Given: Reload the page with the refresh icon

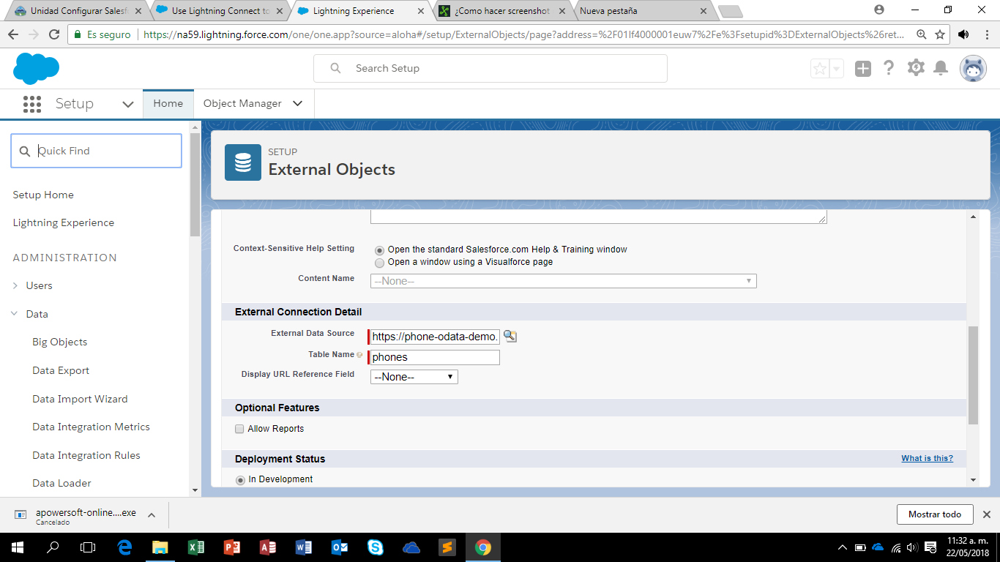Looking at the screenshot, I should point(54,34).
